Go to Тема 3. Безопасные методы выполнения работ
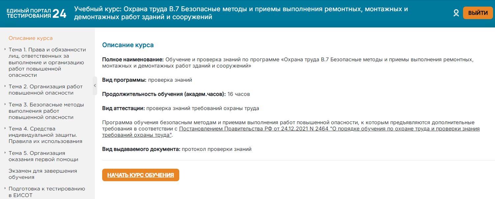 pos(46,111)
